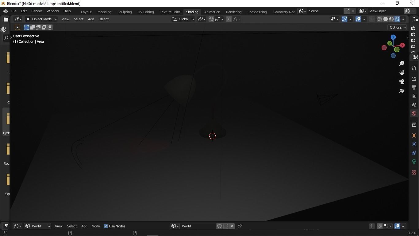Image resolution: width=419 pixels, height=236 pixels.
Task: Open the 3D viewport editor type dropdown
Action: (18, 19)
